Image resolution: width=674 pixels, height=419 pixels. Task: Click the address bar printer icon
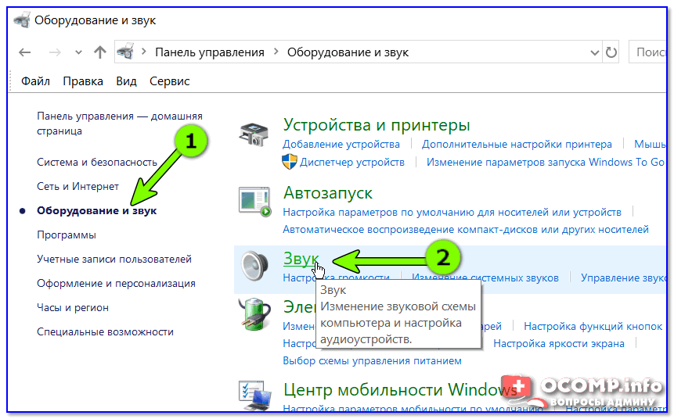pyautogui.click(x=125, y=52)
